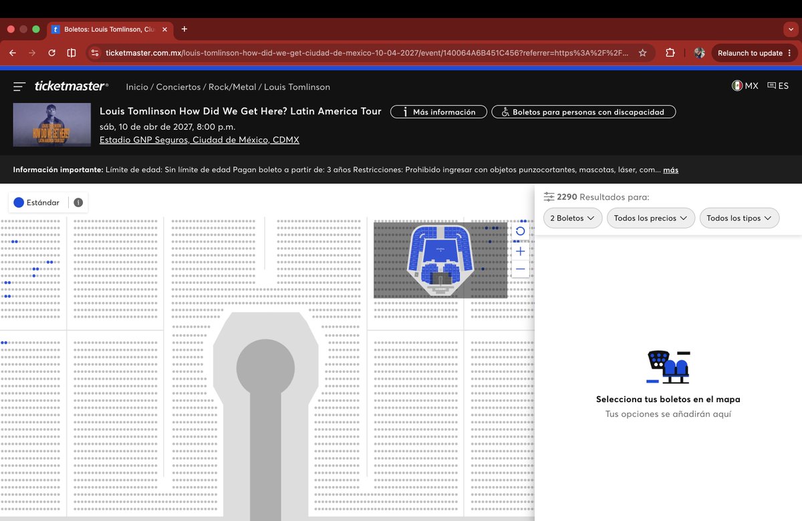This screenshot has width=802, height=521.
Task: Click the event date sáb, 10 de abr text
Action: tap(167, 126)
